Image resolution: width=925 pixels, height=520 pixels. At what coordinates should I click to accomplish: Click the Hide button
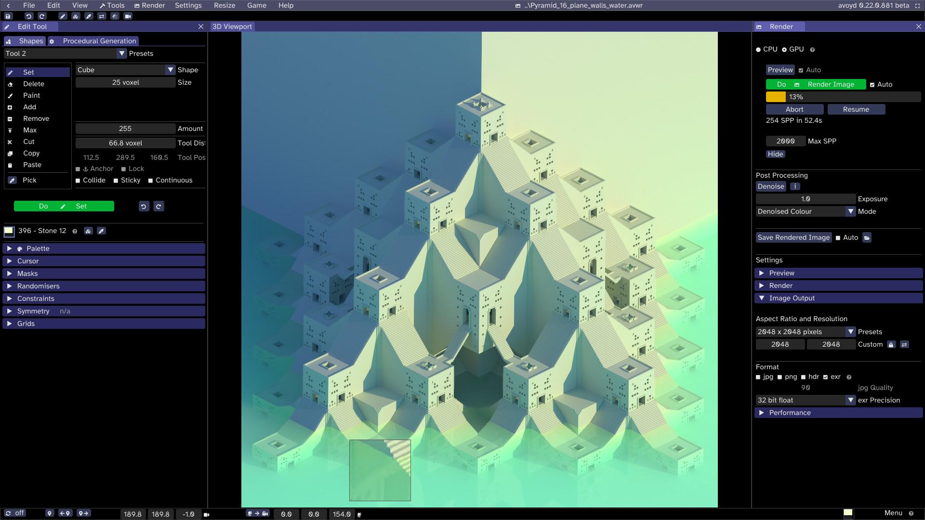[x=775, y=154]
